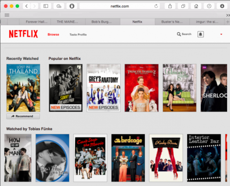Open the History clock icon
This screenshot has height=186, width=230.
tap(209, 6)
